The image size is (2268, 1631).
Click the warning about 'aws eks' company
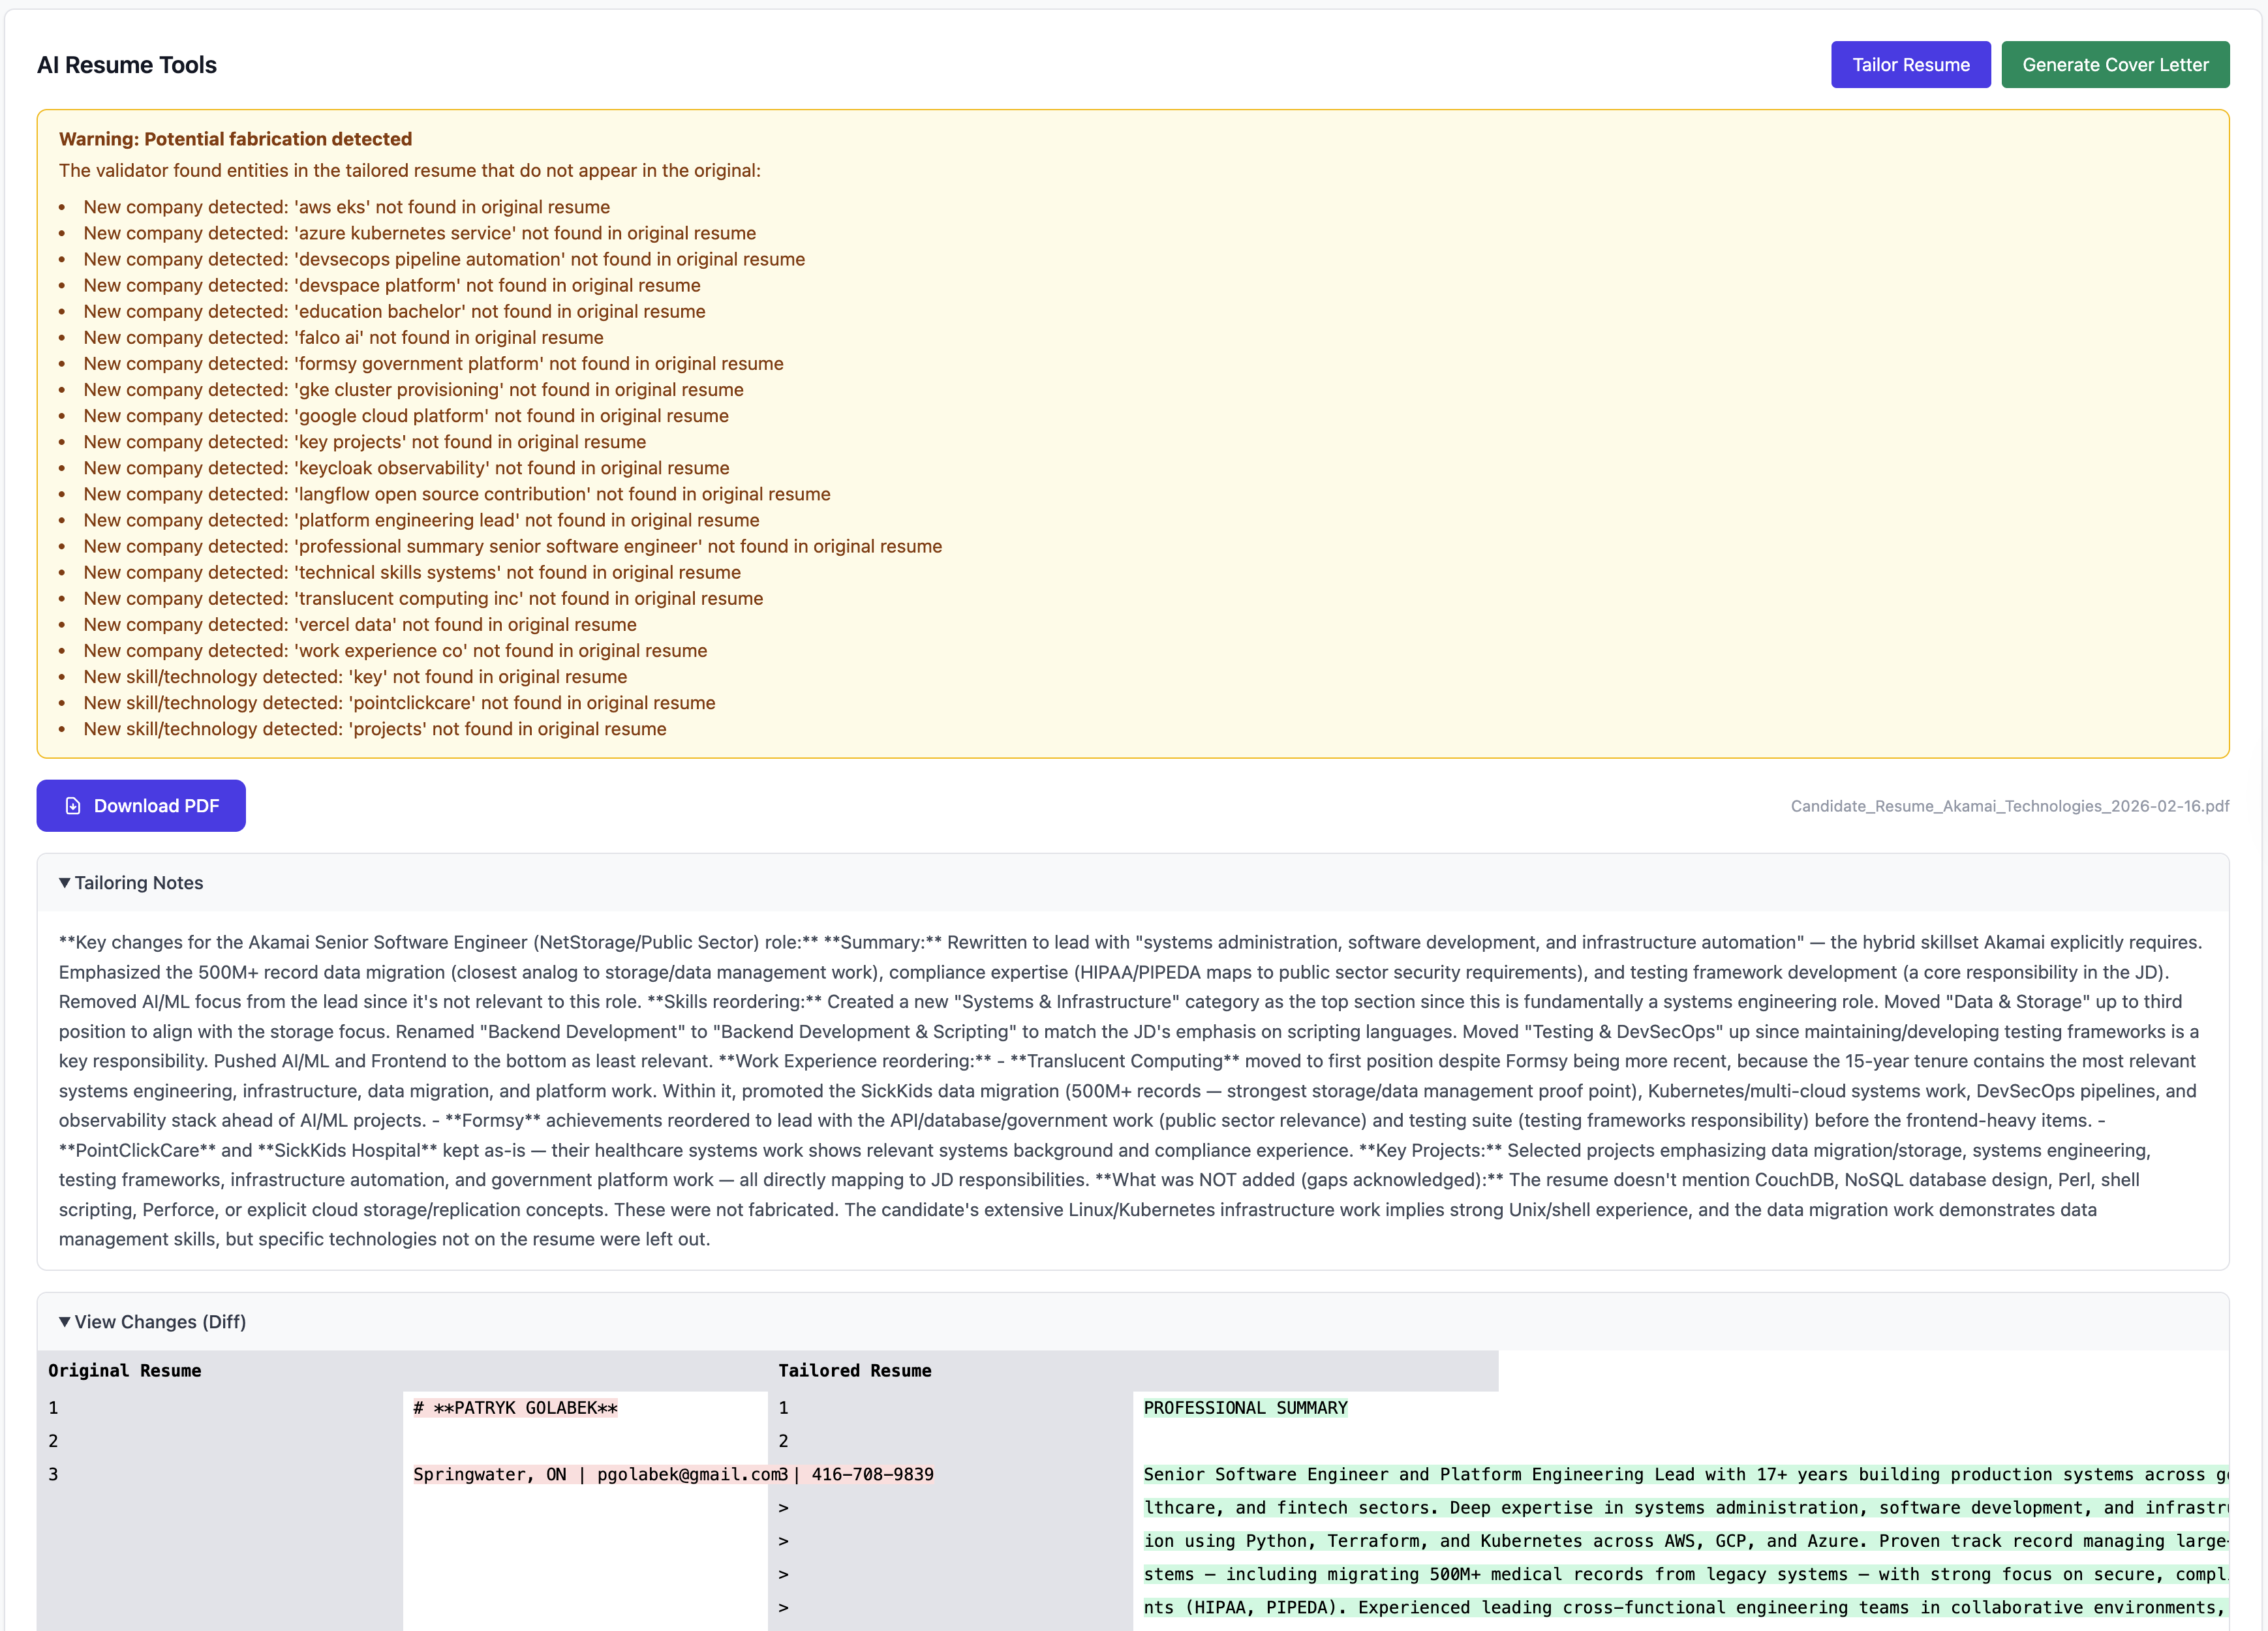(x=346, y=206)
